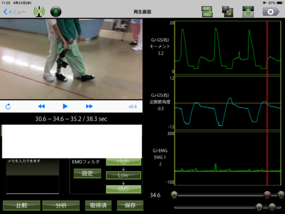The width and height of the screenshot is (285, 214).
Task: Select the green knob on lower slider
Action: (272, 207)
